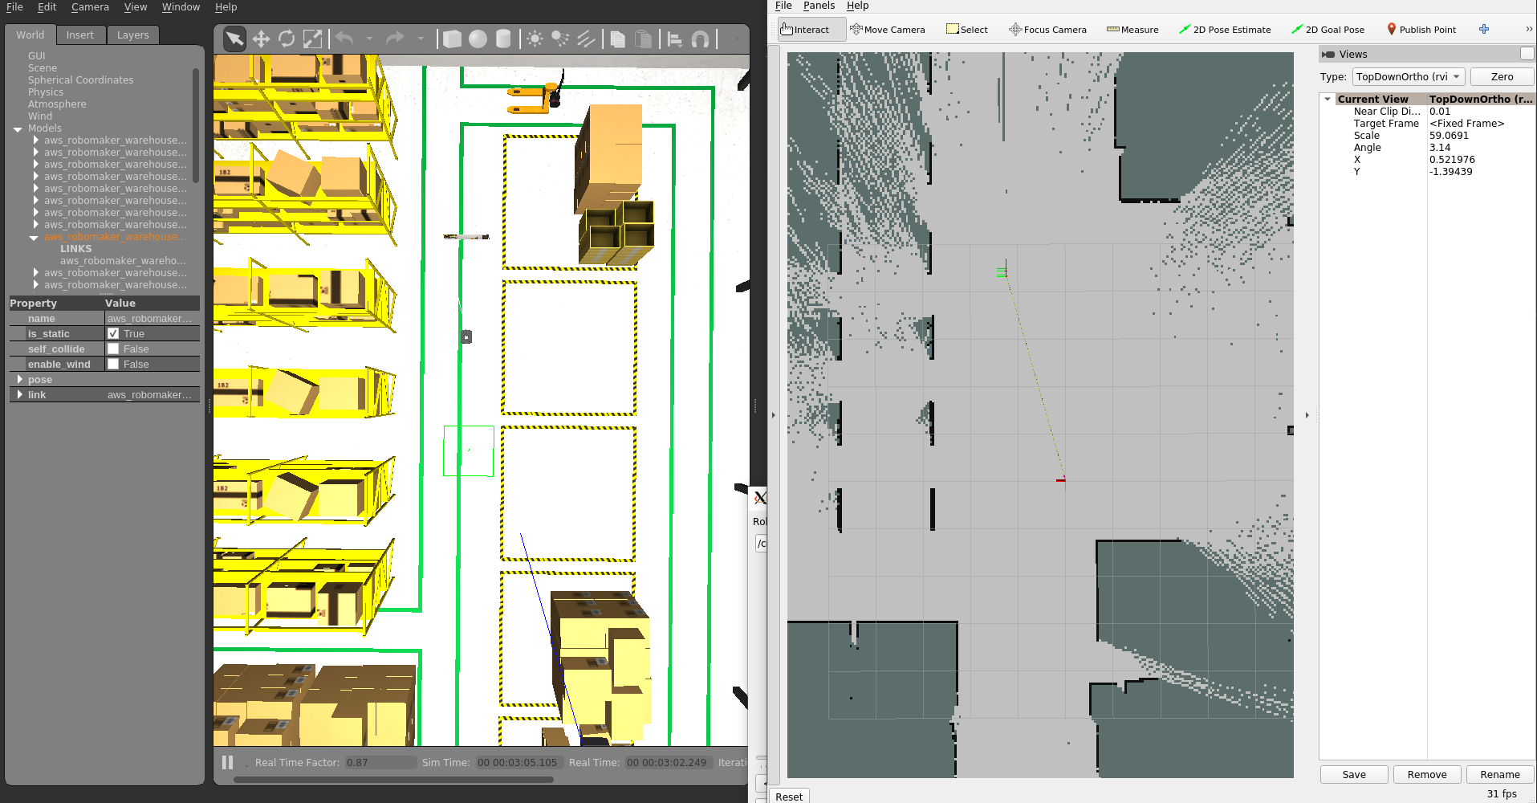Pause the simulation

pos(227,762)
